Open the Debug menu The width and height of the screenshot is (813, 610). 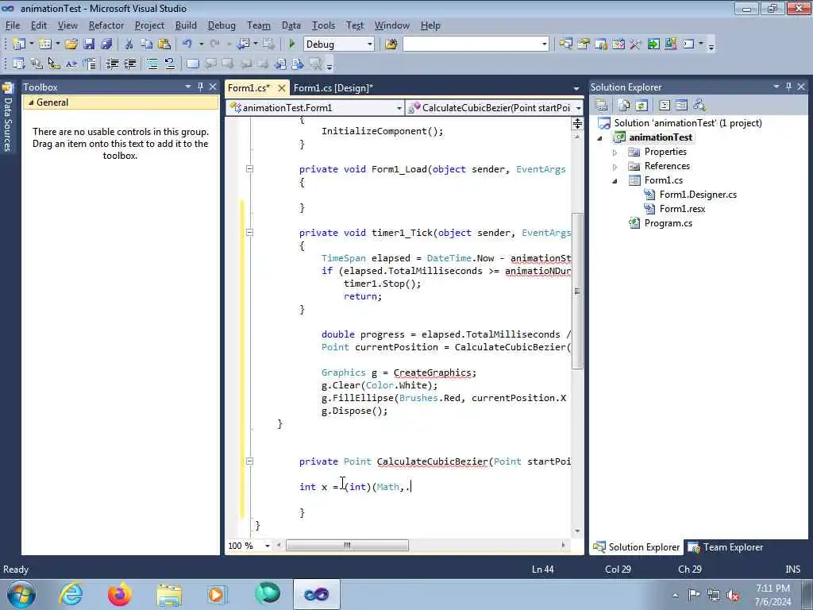222,25
